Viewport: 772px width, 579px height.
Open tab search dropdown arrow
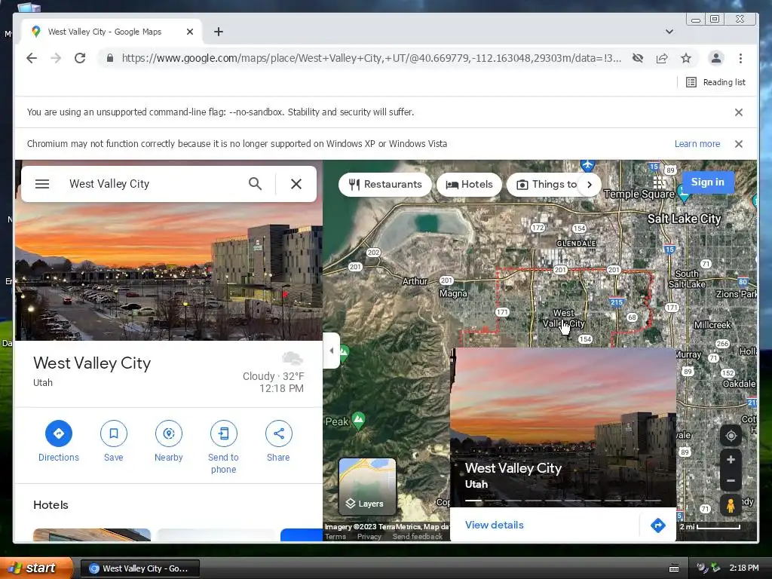pos(669,32)
